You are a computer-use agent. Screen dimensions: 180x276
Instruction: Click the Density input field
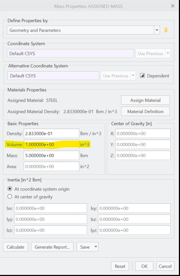(51, 133)
